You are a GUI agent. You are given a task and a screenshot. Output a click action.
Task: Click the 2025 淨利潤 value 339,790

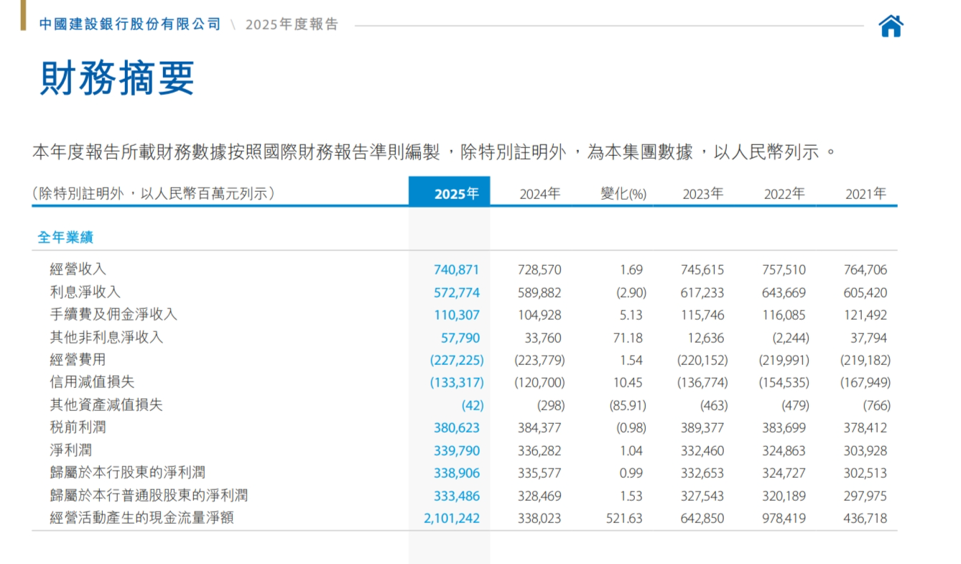tap(456, 450)
